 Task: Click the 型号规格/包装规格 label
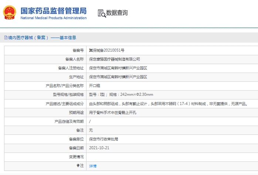(68, 95)
